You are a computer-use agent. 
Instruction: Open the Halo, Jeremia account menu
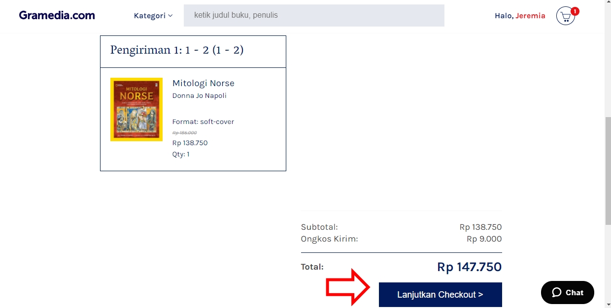520,16
